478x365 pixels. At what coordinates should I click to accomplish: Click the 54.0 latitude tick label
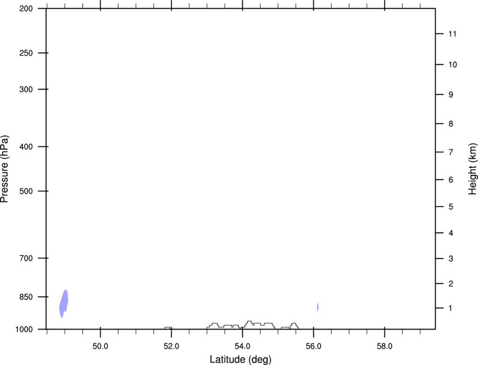242,346
